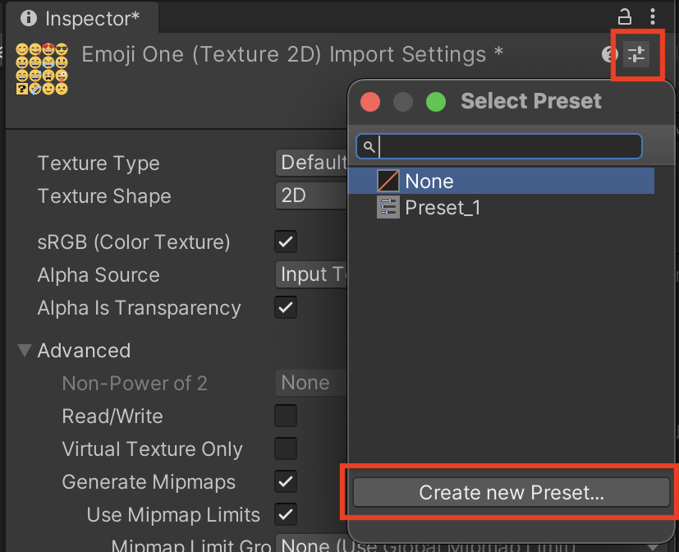This screenshot has height=552, width=679.
Task: Click the Inspector lock icon
Action: (x=624, y=16)
